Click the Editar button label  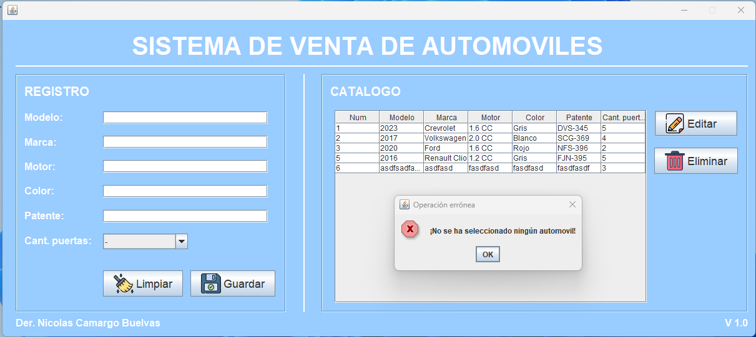702,123
